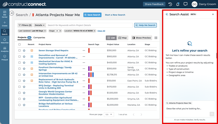Check Mechanical Services for HVAC row
The image size is (218, 124).
coord(19,63)
